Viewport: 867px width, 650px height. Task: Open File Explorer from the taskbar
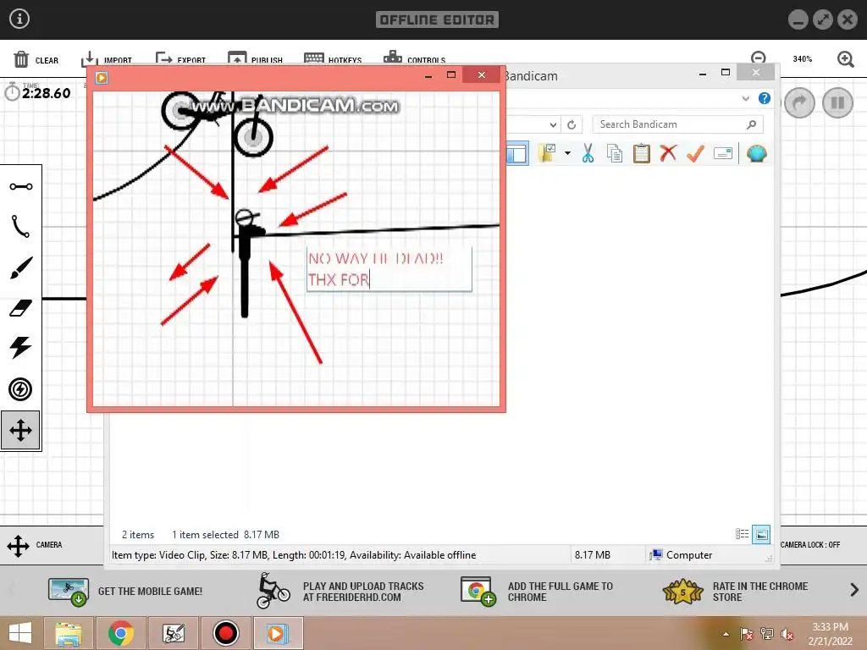69,633
